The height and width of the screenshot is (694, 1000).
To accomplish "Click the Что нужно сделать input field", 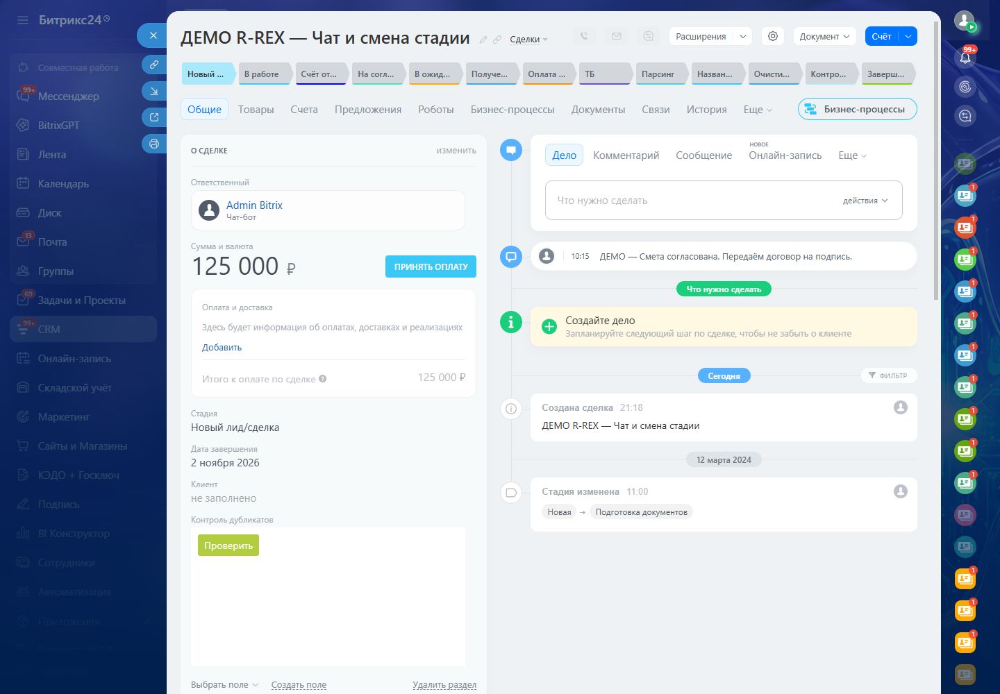I will click(x=724, y=201).
